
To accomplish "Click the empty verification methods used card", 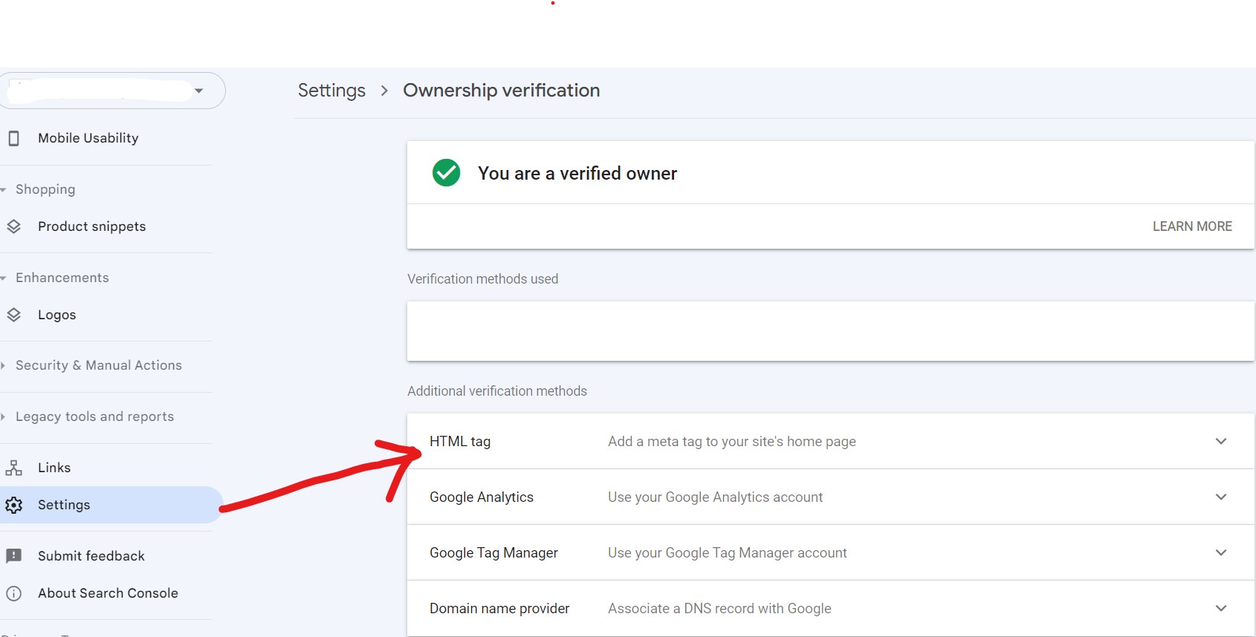I will coord(831,331).
